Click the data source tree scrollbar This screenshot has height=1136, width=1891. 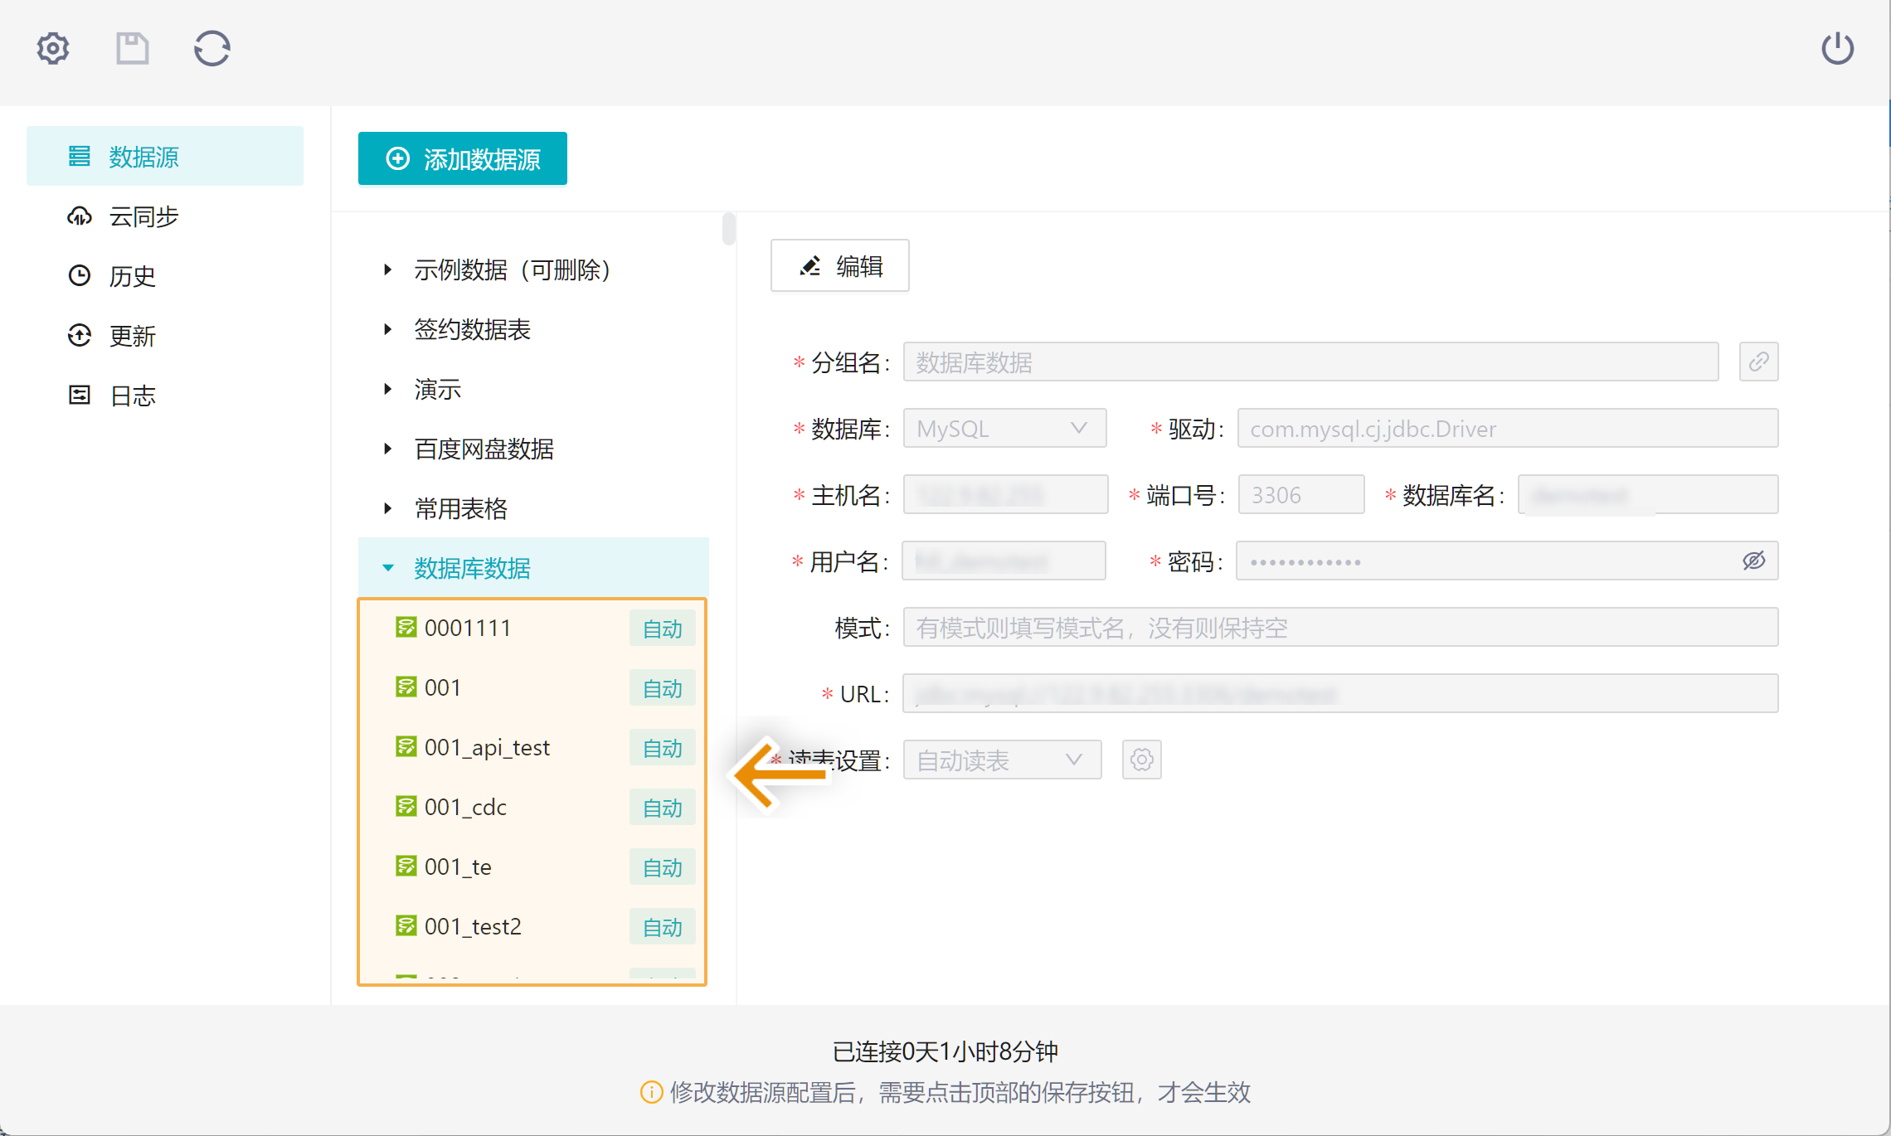pos(729,229)
